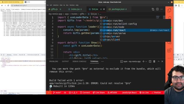The image size is (184, 104).
Task: Toggle DevTools inspect element picker
Action: point(1,55)
